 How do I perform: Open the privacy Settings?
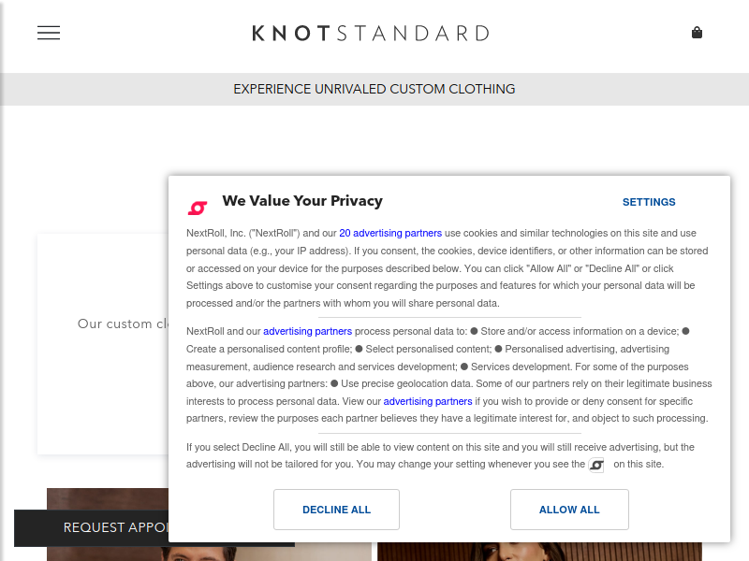coord(649,202)
